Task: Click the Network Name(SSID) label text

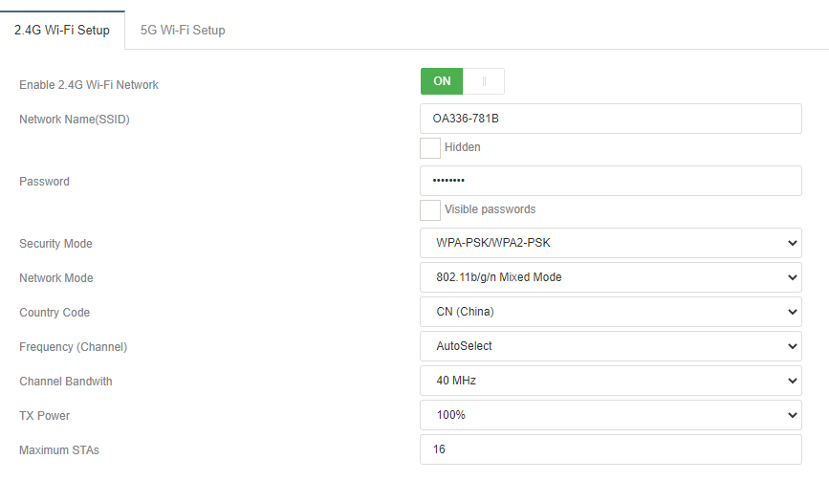Action: click(x=75, y=120)
